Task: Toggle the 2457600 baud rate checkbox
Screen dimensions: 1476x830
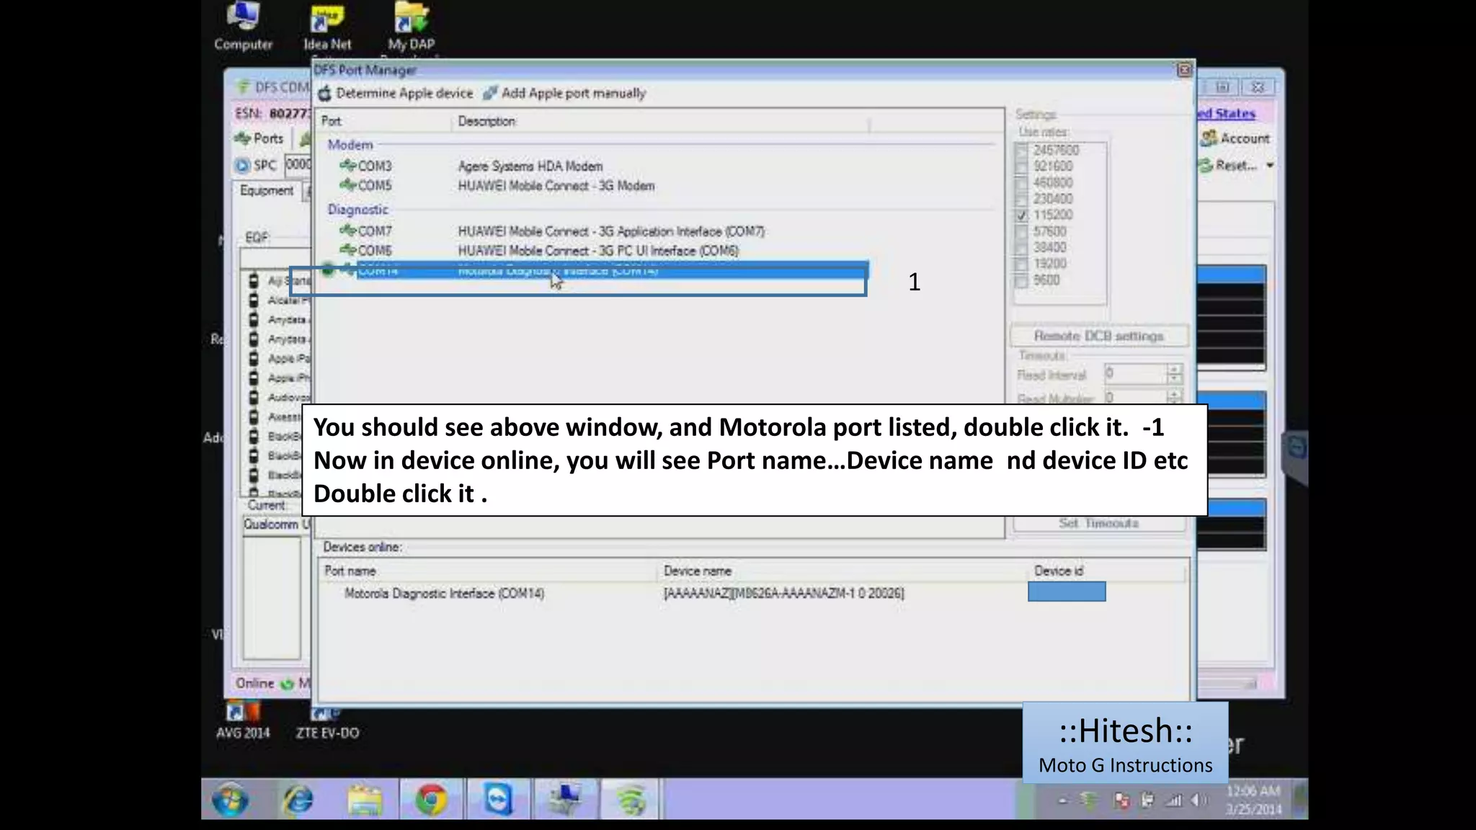Action: (x=1021, y=151)
